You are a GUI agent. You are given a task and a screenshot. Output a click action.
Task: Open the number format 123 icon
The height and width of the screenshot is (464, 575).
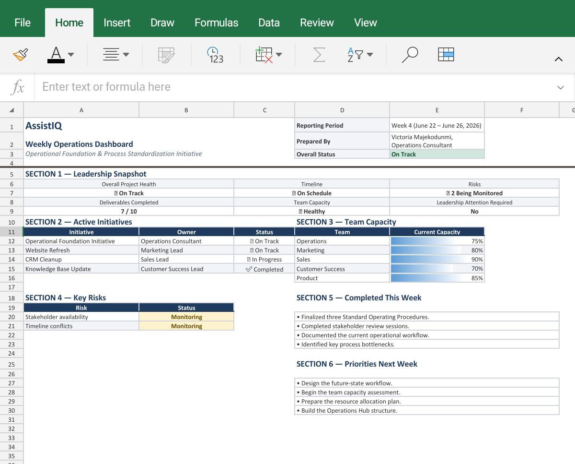(x=215, y=55)
